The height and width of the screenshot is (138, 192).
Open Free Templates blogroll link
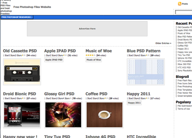[x=185, y=90]
